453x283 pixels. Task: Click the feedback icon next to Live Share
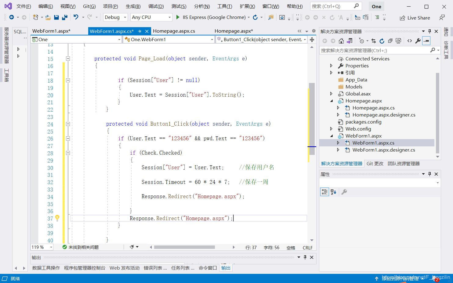(x=442, y=18)
